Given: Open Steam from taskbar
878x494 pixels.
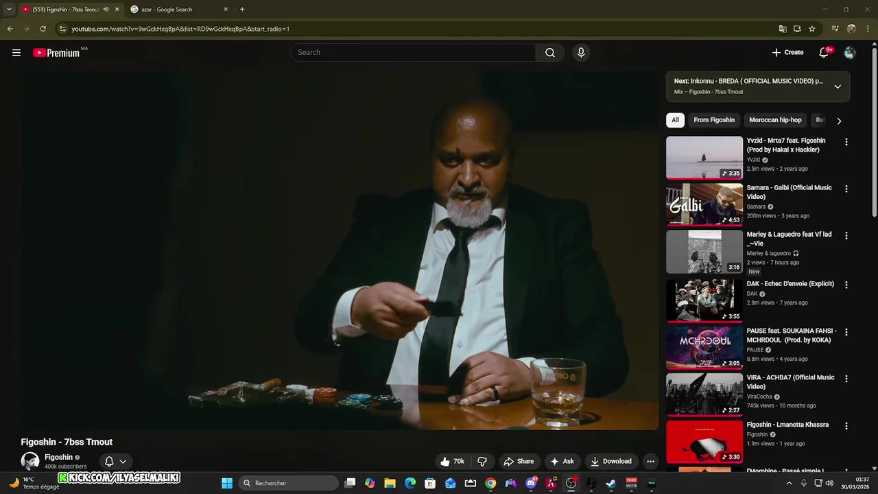Looking at the screenshot, I should point(610,483).
